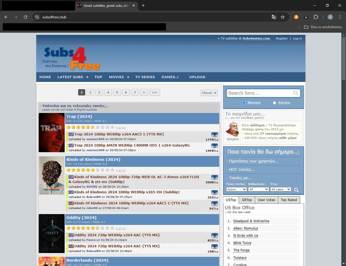This screenshot has height=266, width=346.
Task: Download Kinds of Kindness WEB-DL FLUX subtitle icon
Action: click(x=214, y=178)
